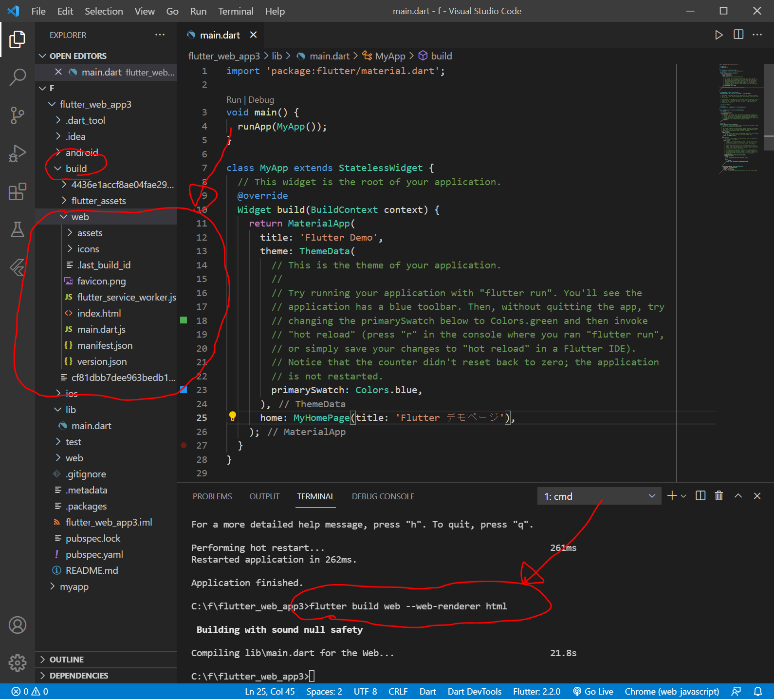This screenshot has height=699, width=774.
Task: Open feedback icon in status bar
Action: point(736,691)
